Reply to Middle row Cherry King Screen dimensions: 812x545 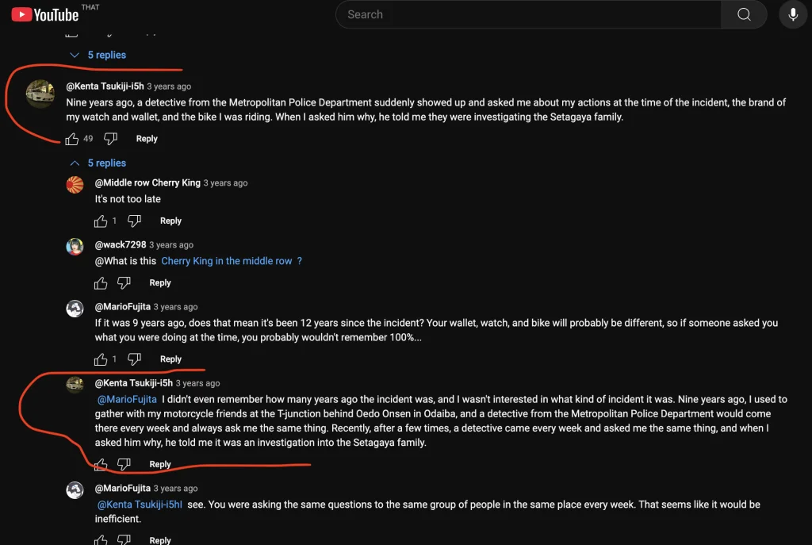tap(170, 221)
